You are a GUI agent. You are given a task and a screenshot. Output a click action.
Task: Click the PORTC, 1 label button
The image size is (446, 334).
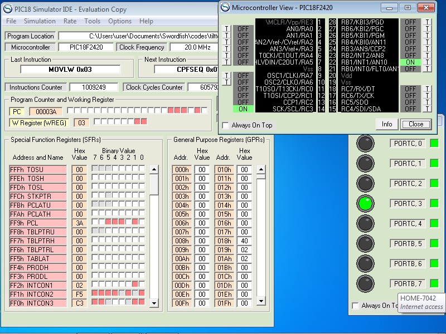click(408, 164)
